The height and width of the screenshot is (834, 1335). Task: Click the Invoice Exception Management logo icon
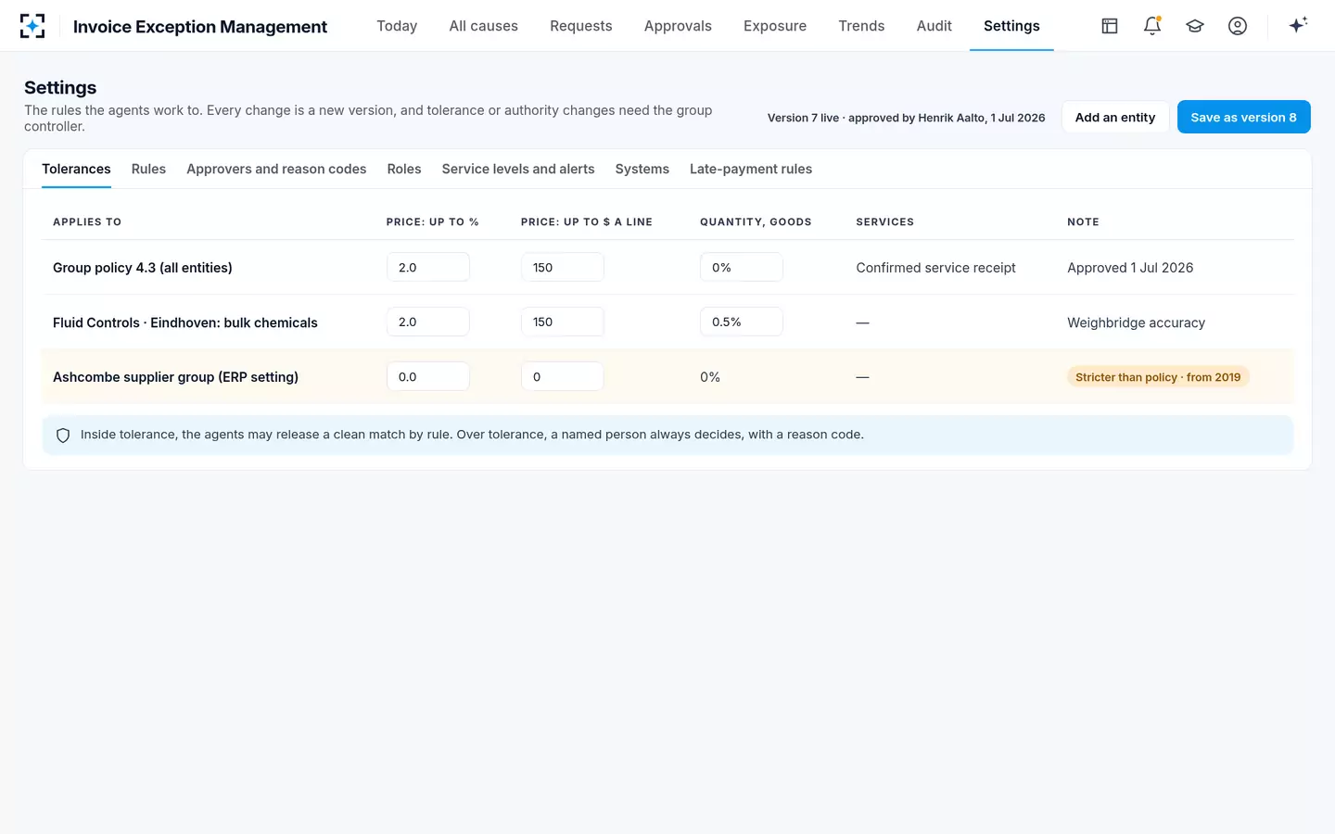pyautogui.click(x=32, y=26)
